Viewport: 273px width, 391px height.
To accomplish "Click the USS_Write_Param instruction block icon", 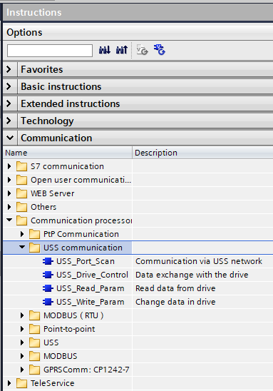I will [x=48, y=302].
